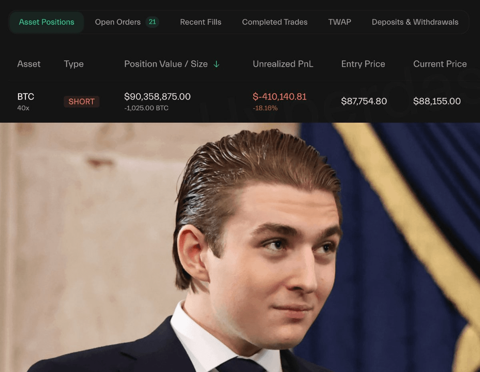The width and height of the screenshot is (480, 372).
Task: Click the Type column header
Action: tap(74, 64)
